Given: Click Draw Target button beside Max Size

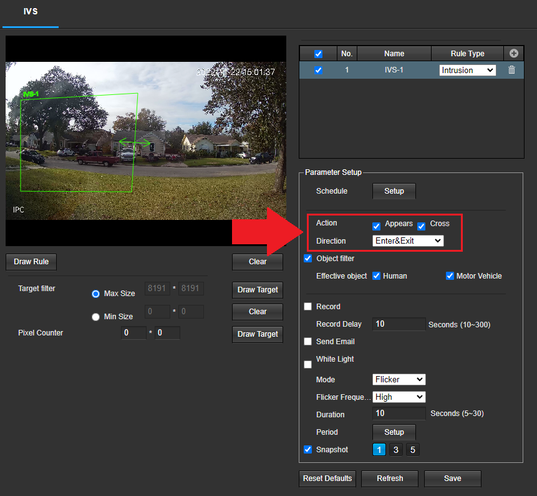Looking at the screenshot, I should point(258,290).
